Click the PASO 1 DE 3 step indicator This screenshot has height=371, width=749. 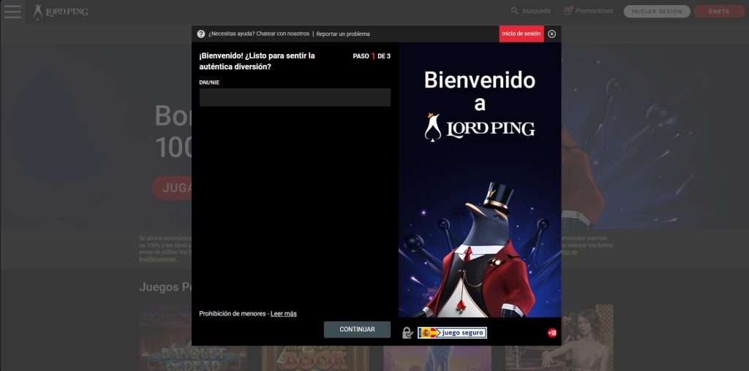pos(372,56)
